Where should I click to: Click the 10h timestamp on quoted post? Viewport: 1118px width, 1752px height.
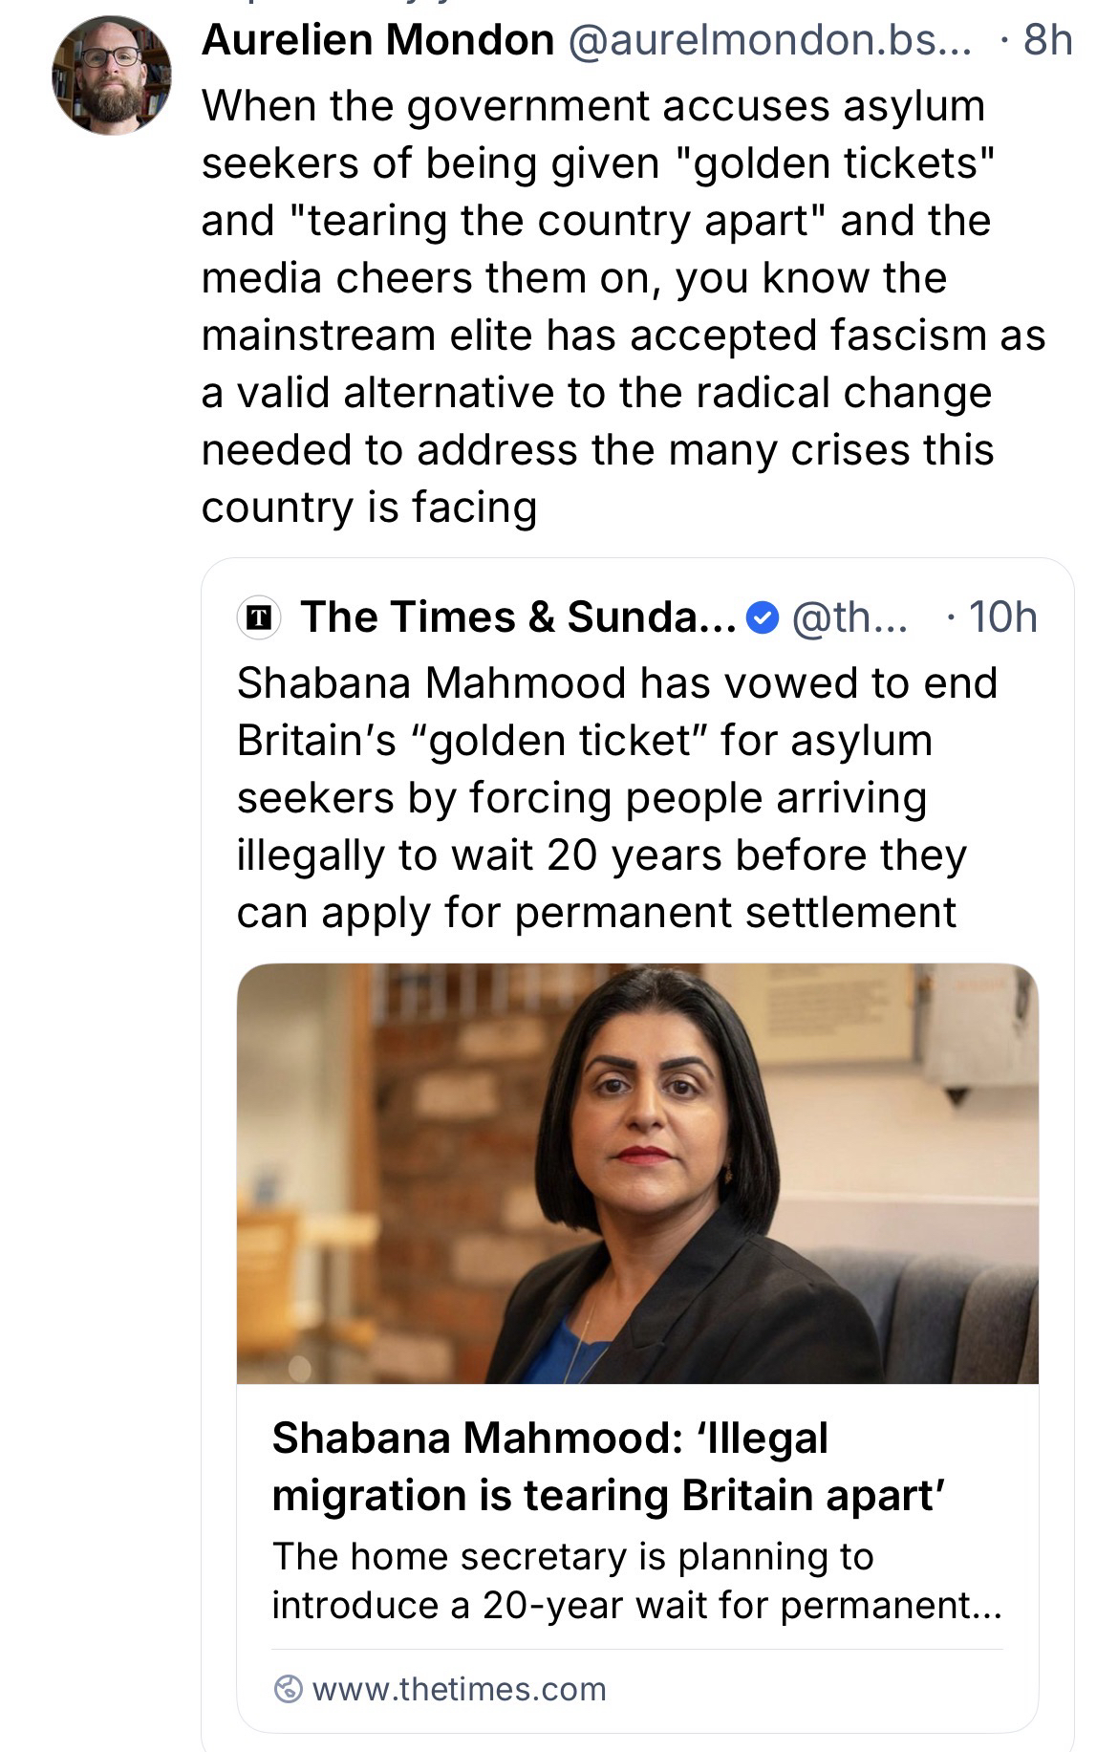coord(1001,617)
